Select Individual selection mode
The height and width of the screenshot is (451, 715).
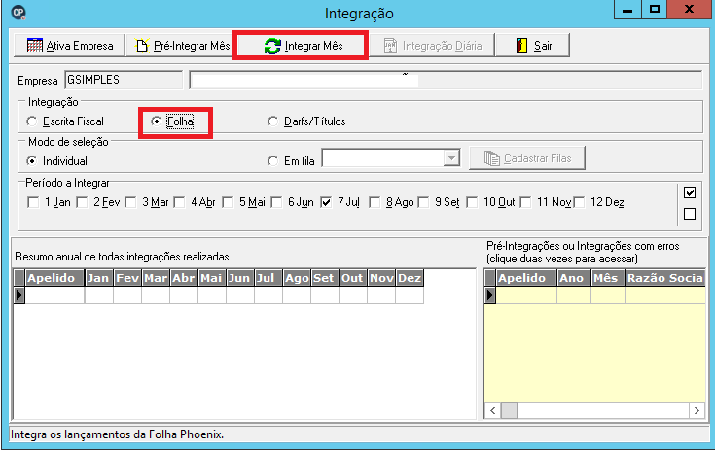[x=31, y=160]
